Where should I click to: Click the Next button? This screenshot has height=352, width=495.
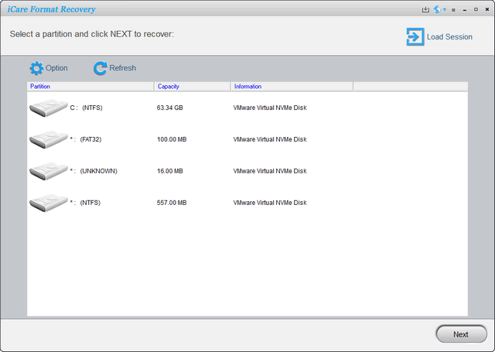(x=461, y=334)
